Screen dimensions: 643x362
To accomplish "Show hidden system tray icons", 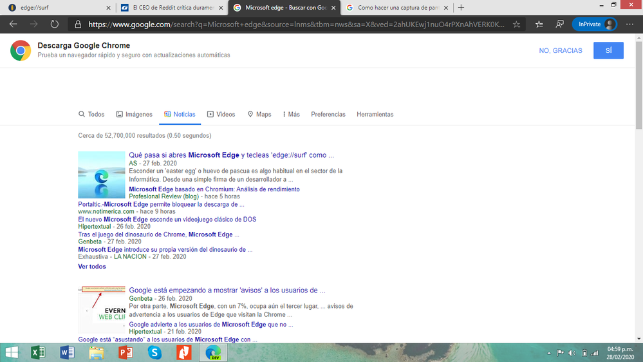I will point(548,353).
